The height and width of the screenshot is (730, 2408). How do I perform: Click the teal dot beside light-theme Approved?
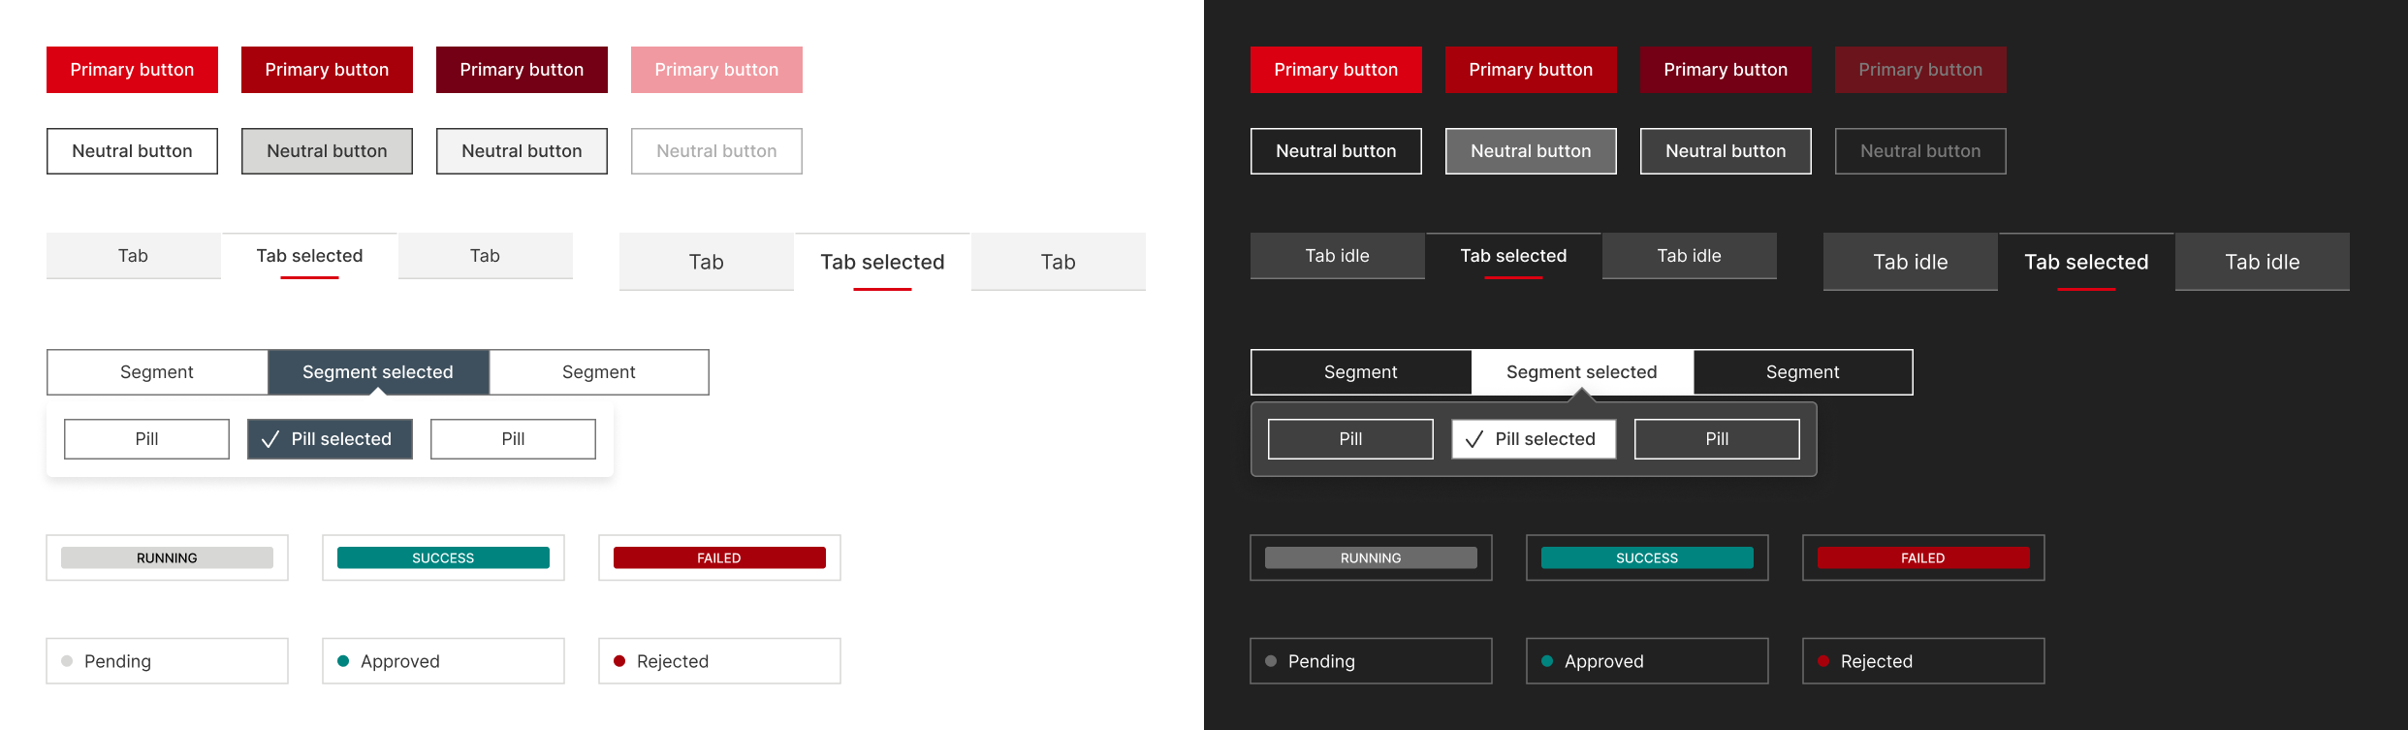[x=343, y=661]
